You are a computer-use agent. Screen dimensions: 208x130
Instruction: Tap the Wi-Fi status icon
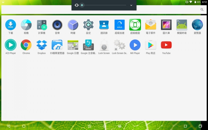[191, 2]
